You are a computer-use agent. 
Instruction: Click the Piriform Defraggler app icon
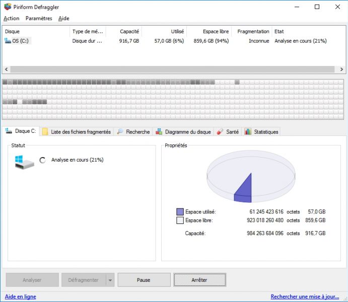[8, 7]
